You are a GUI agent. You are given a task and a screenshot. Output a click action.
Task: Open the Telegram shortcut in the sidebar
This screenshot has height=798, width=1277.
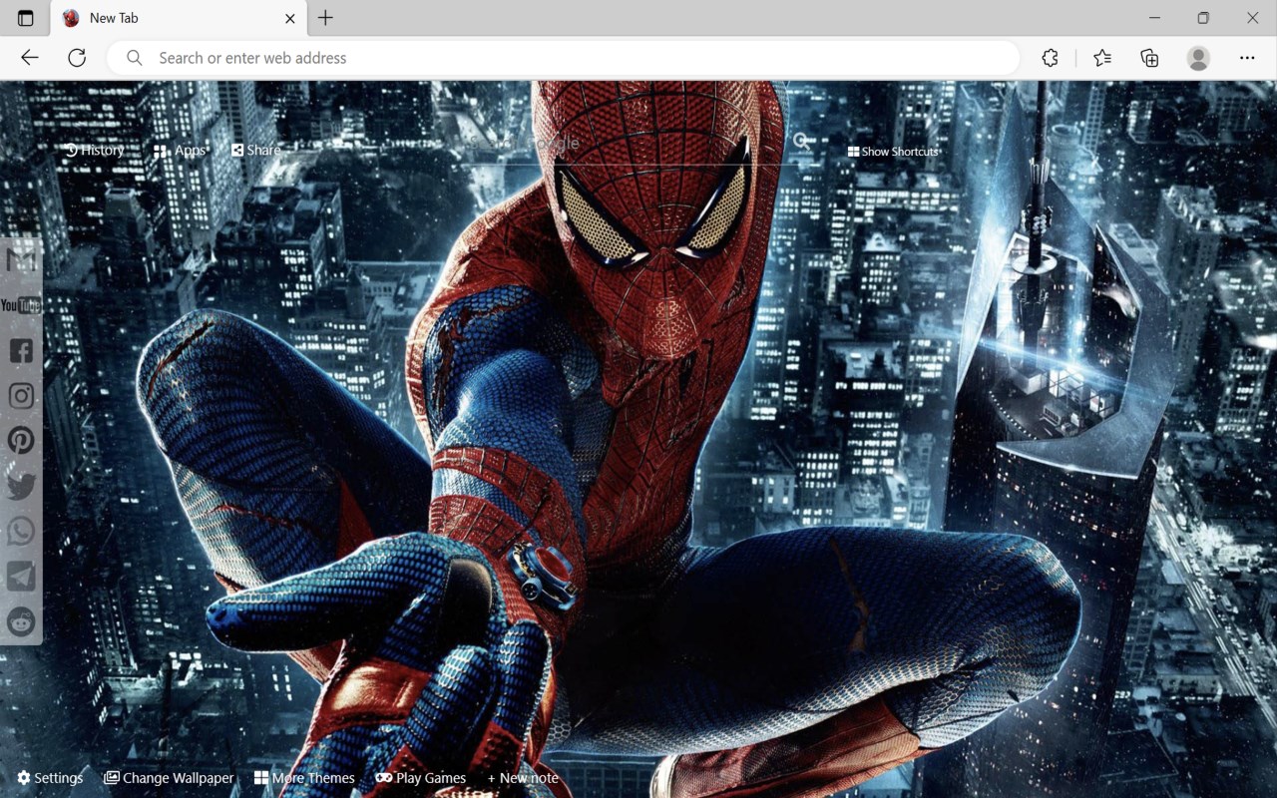point(21,576)
